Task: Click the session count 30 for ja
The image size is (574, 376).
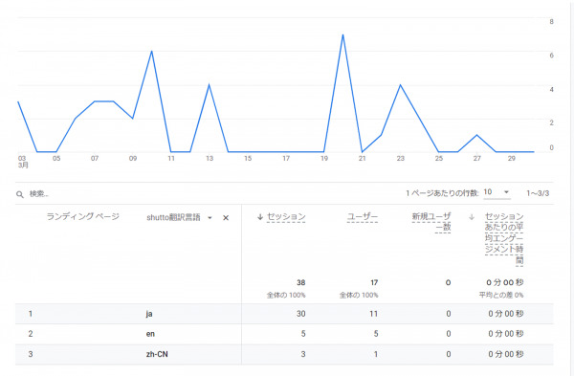Action: pos(301,314)
